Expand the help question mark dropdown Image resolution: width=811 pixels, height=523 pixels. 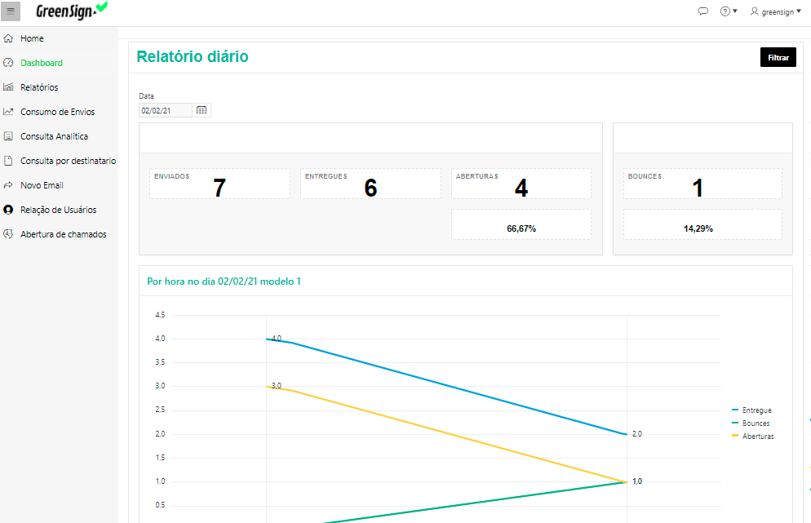(728, 11)
